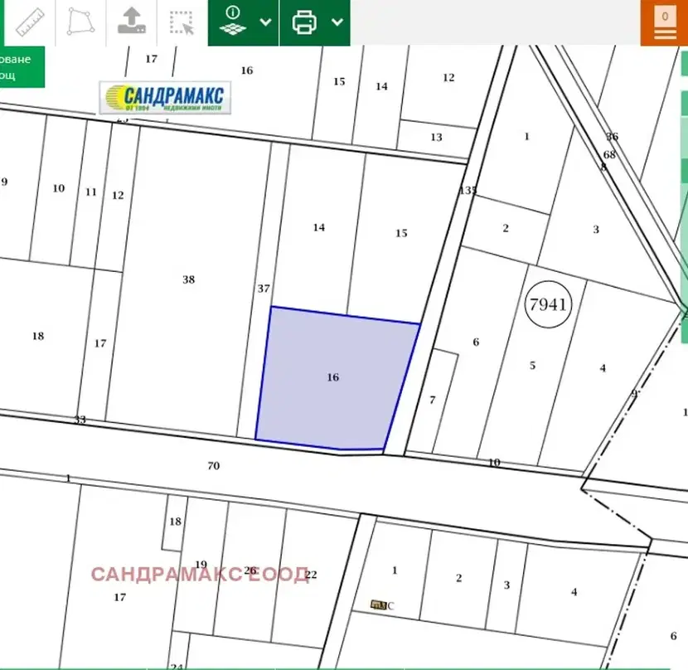Activate the polygon area measurement tool

tap(80, 22)
